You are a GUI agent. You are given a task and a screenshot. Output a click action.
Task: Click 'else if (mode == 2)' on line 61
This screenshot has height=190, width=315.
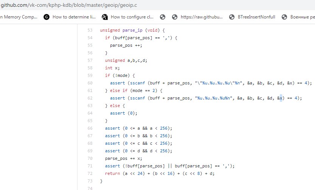(x=136, y=91)
